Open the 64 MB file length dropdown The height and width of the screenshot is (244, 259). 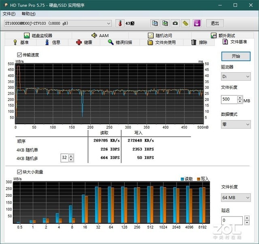236,198
